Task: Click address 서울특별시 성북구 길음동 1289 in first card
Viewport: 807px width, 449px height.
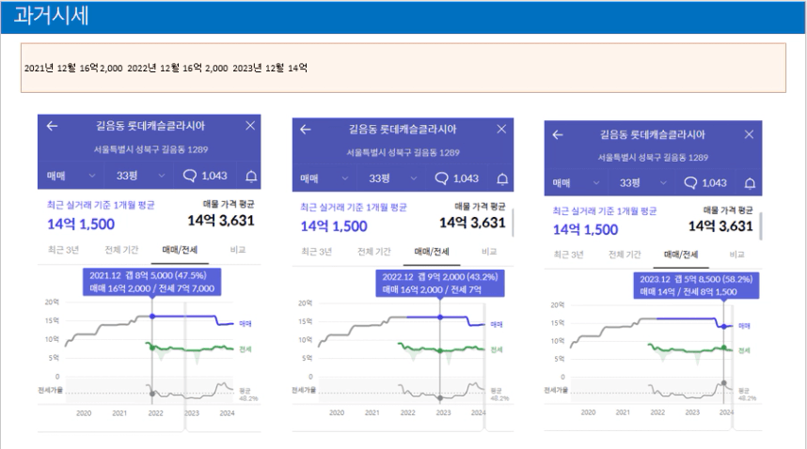Action: 150,149
